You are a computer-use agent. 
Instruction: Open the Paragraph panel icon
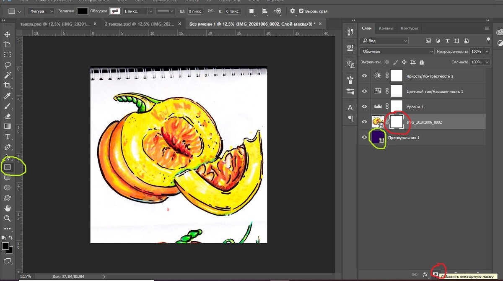(350, 118)
